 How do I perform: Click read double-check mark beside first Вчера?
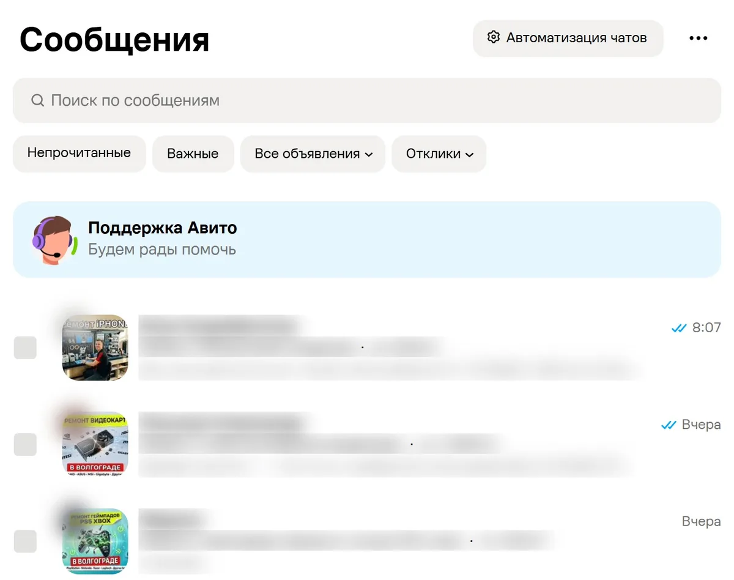click(x=669, y=425)
